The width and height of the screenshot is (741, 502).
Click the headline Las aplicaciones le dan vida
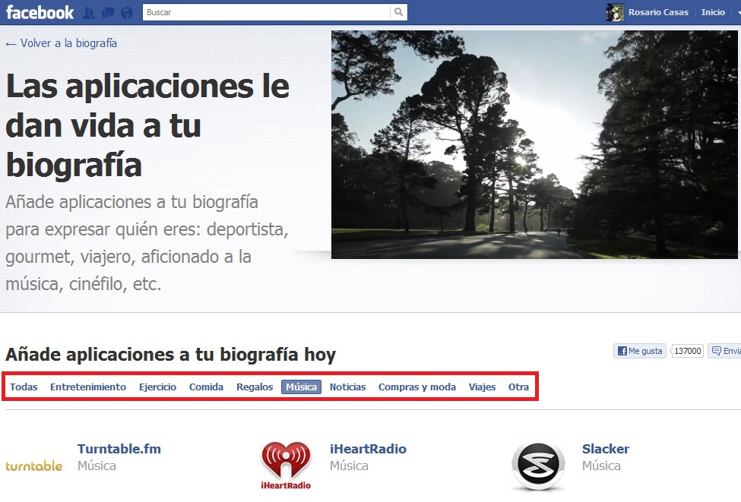[x=147, y=125]
